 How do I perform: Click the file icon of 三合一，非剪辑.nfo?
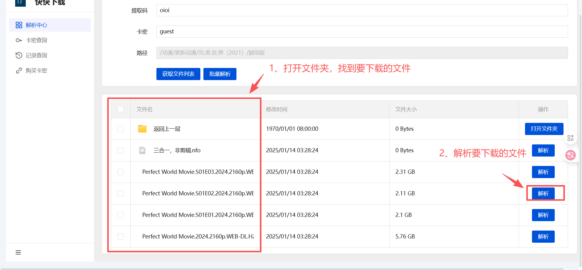(x=142, y=150)
